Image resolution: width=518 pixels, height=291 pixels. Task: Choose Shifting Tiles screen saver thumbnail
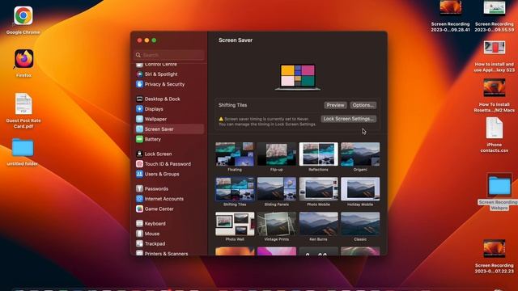click(235, 189)
